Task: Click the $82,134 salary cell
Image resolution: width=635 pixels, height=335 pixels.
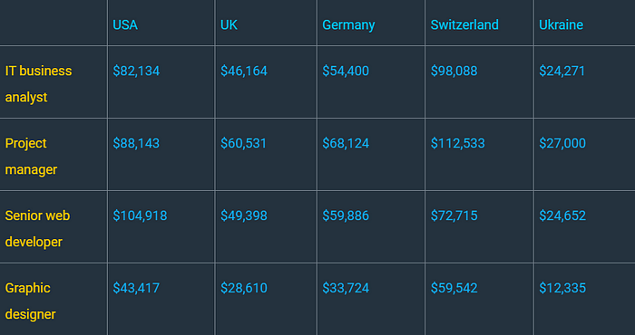Action: click(136, 72)
